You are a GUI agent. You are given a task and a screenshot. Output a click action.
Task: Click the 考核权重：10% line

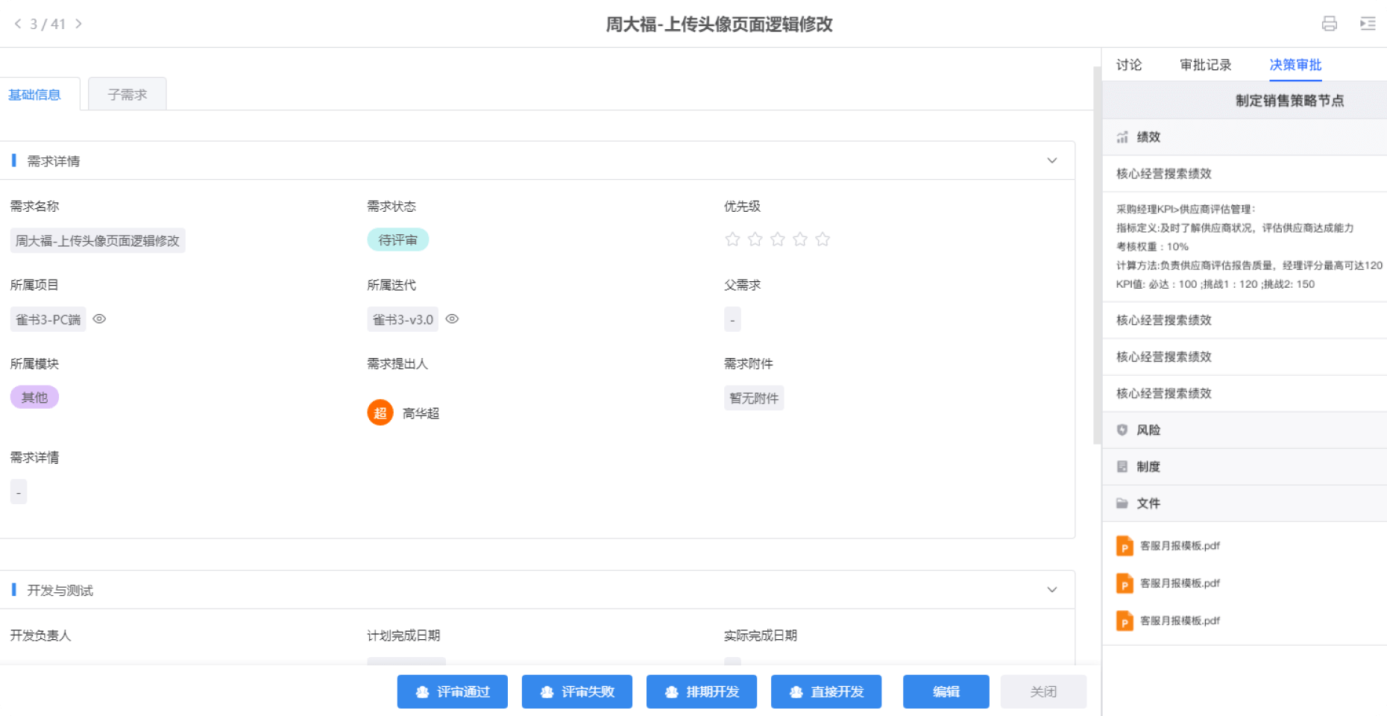[x=1152, y=247]
